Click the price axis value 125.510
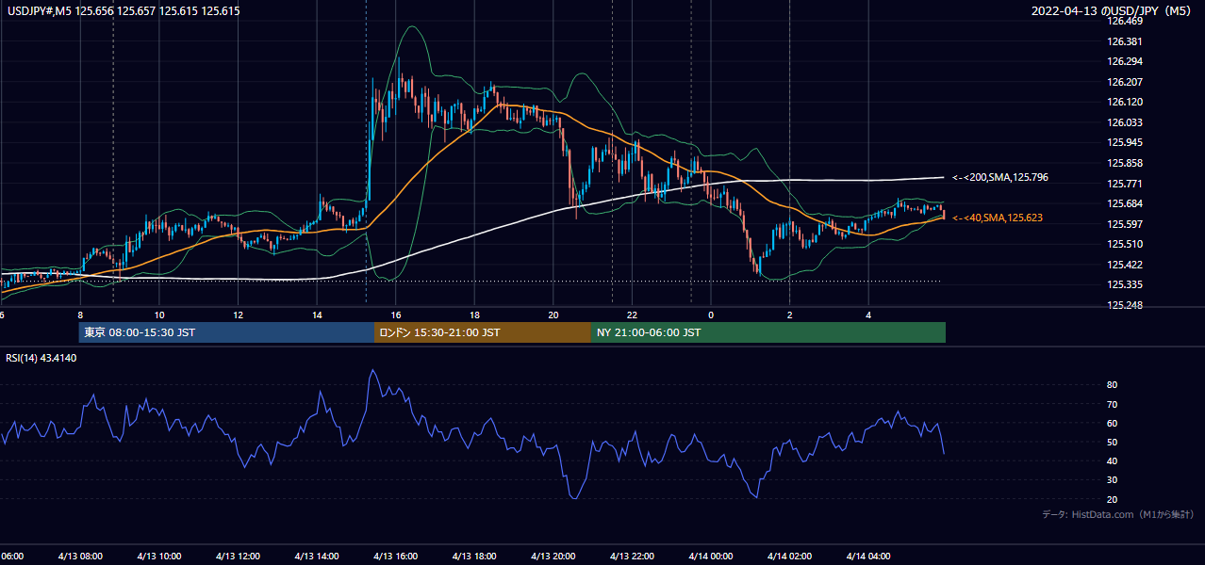1205x565 pixels. tap(1124, 244)
